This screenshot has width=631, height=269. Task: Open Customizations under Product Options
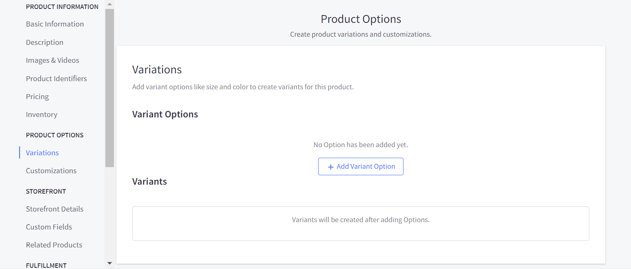[51, 171]
